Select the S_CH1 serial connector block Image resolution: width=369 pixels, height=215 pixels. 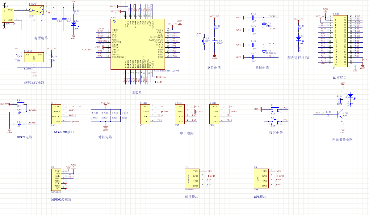point(145,114)
